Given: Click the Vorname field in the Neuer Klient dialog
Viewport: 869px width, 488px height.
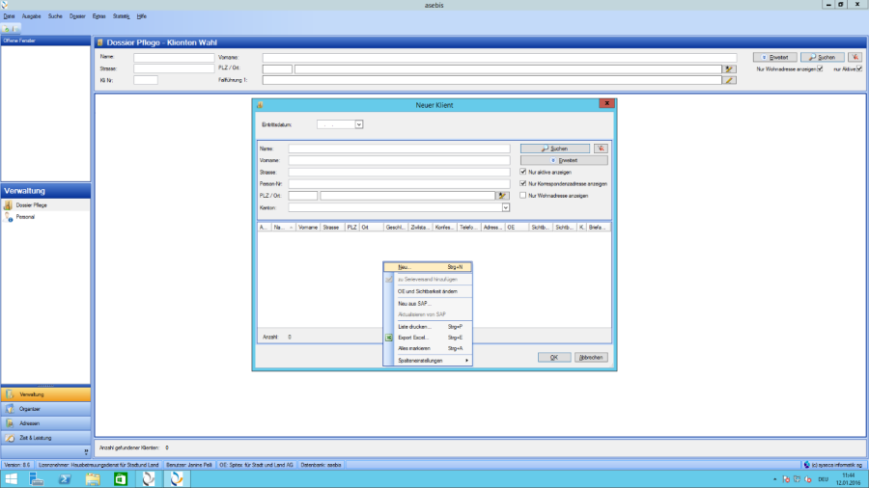Looking at the screenshot, I should 399,160.
